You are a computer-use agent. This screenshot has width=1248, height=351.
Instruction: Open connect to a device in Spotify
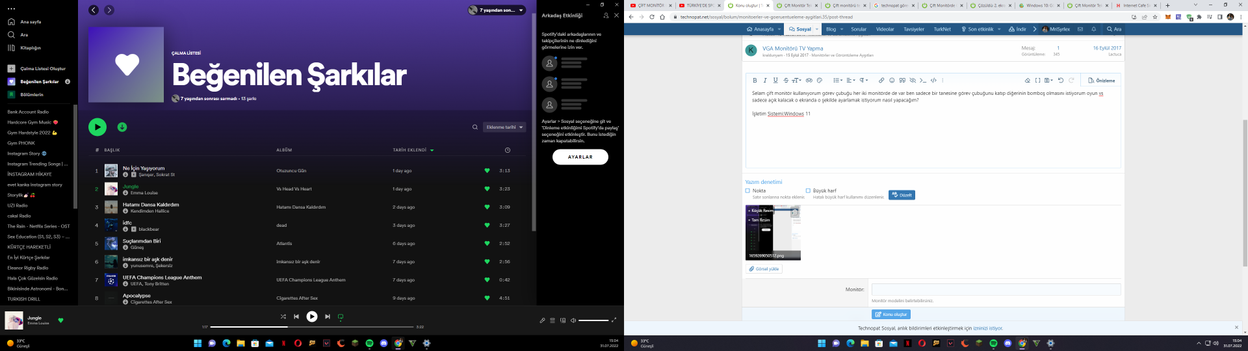pos(563,320)
